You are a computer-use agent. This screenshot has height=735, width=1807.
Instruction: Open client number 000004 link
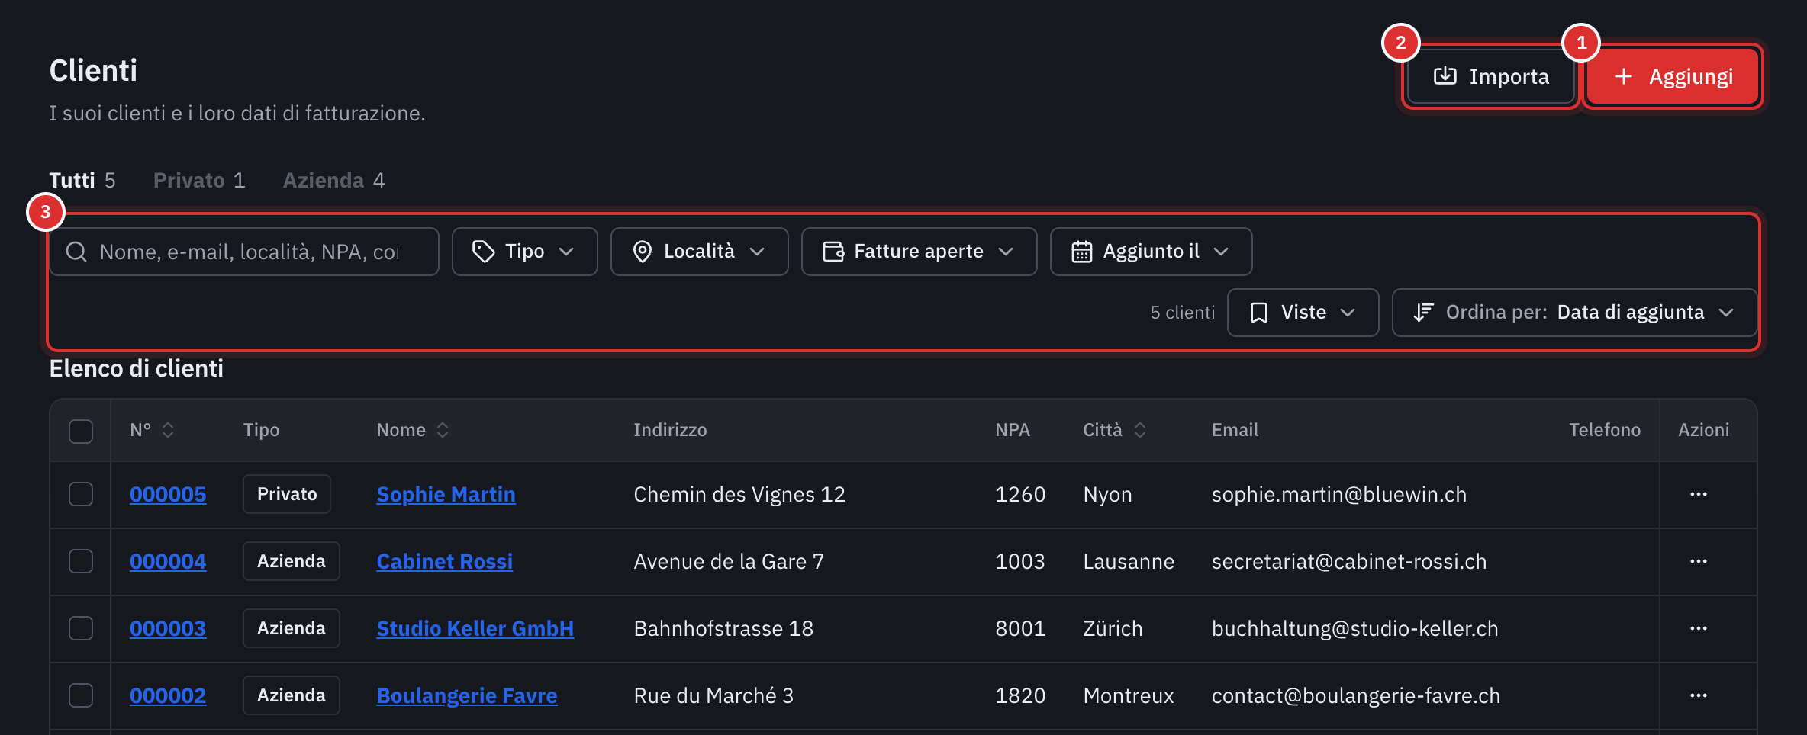168,561
